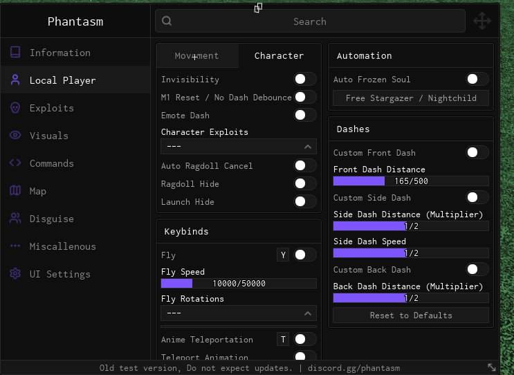The width and height of the screenshot is (514, 375).
Task: Enable Auto Frozen Soul
Action: click(477, 79)
